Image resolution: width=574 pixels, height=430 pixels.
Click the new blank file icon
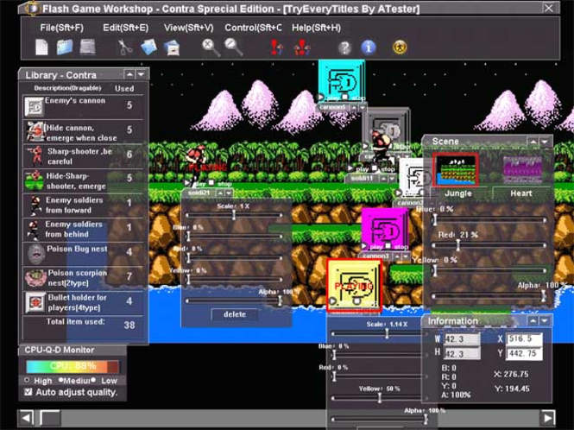point(41,47)
